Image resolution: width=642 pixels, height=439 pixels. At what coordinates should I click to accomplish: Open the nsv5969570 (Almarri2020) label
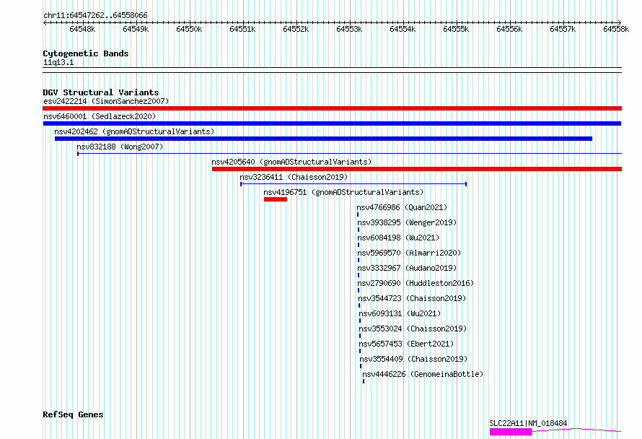pos(409,253)
